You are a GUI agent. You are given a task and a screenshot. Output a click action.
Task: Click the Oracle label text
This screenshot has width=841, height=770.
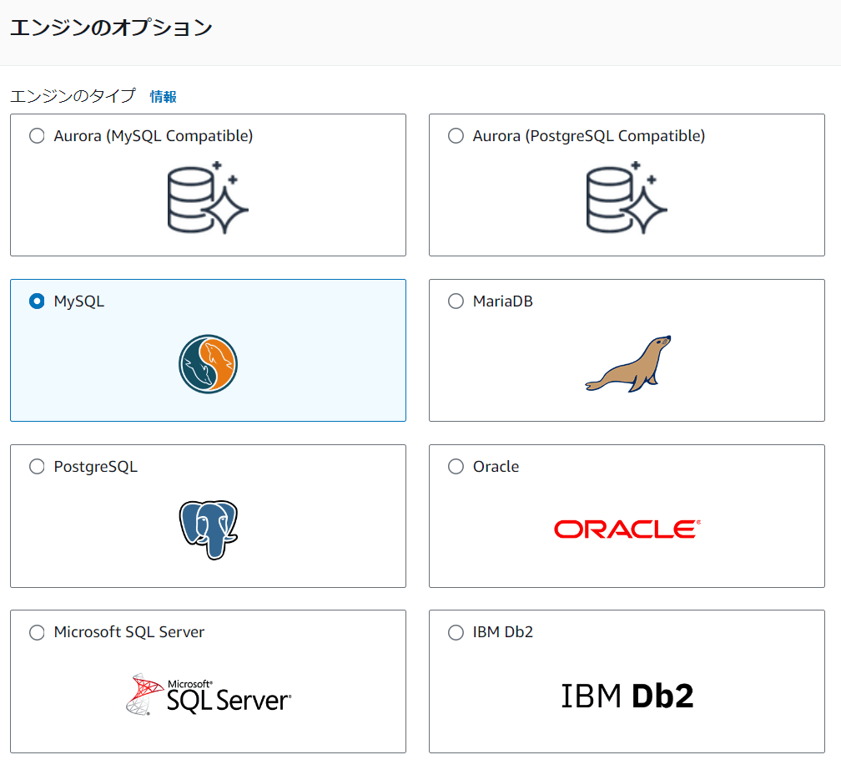[x=496, y=467]
